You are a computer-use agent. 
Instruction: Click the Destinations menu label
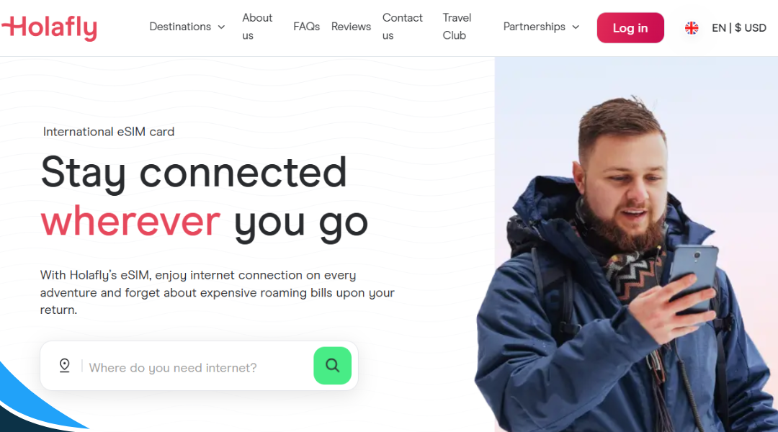180,27
